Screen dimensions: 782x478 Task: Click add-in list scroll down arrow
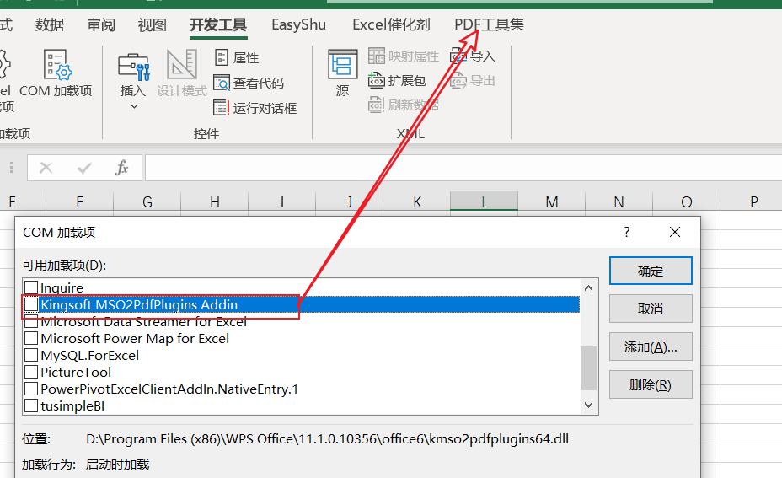tap(588, 405)
